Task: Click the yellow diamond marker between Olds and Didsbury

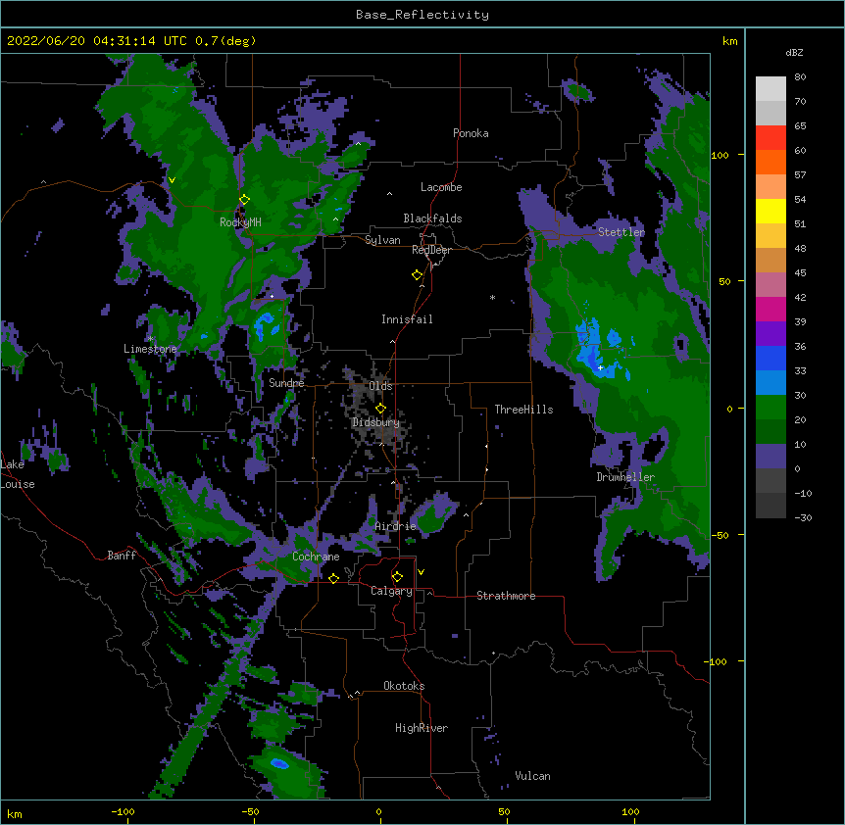Action: pyautogui.click(x=380, y=409)
